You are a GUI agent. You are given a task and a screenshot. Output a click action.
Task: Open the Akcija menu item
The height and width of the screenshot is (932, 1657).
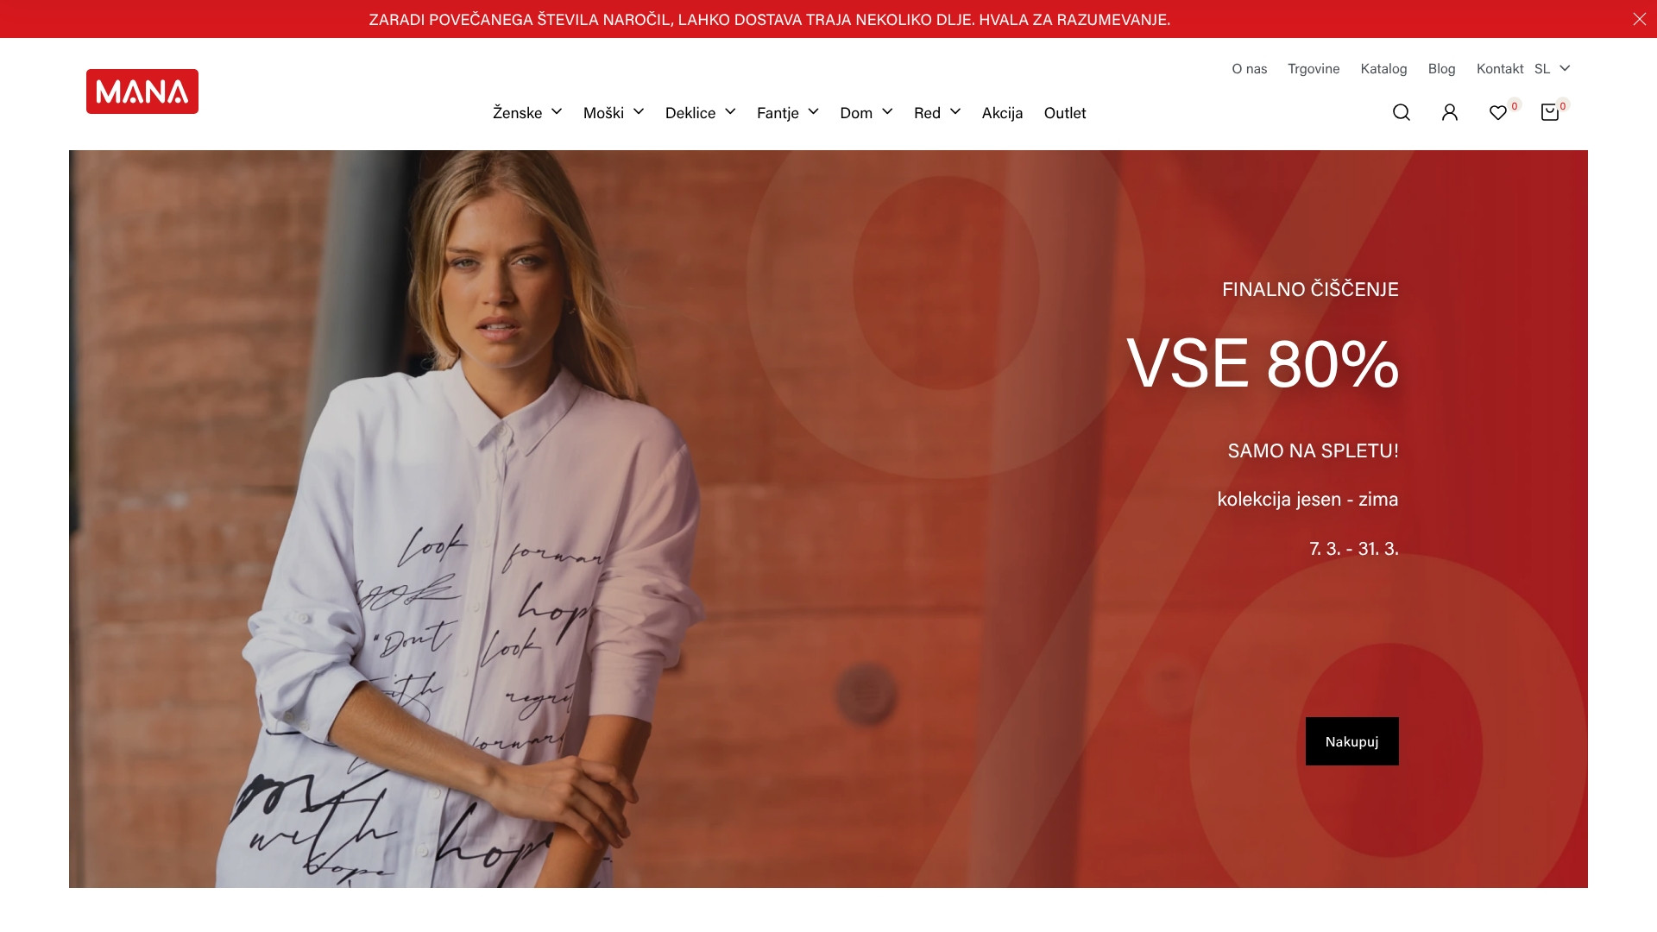point(1002,112)
